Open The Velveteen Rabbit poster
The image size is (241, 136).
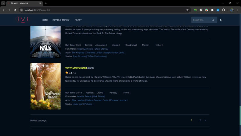pos(46,86)
